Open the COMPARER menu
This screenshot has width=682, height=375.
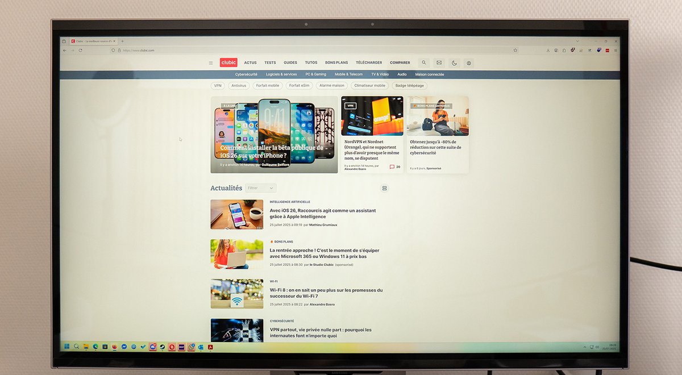(x=400, y=63)
